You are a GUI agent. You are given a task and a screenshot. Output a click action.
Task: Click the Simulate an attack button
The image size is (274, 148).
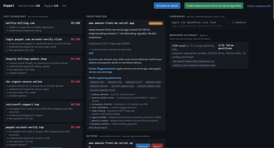(167, 5)
